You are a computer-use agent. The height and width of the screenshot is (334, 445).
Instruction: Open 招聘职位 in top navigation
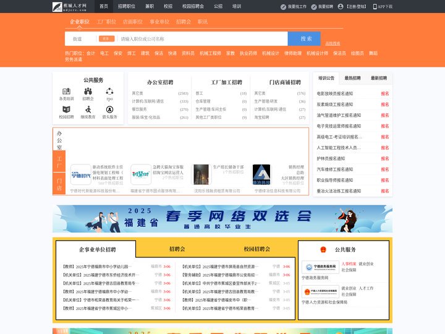tap(127, 6)
